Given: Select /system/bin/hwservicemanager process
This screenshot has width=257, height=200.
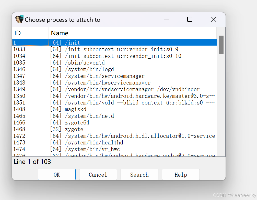Looking at the screenshot, I should pyautogui.click(x=114, y=82).
